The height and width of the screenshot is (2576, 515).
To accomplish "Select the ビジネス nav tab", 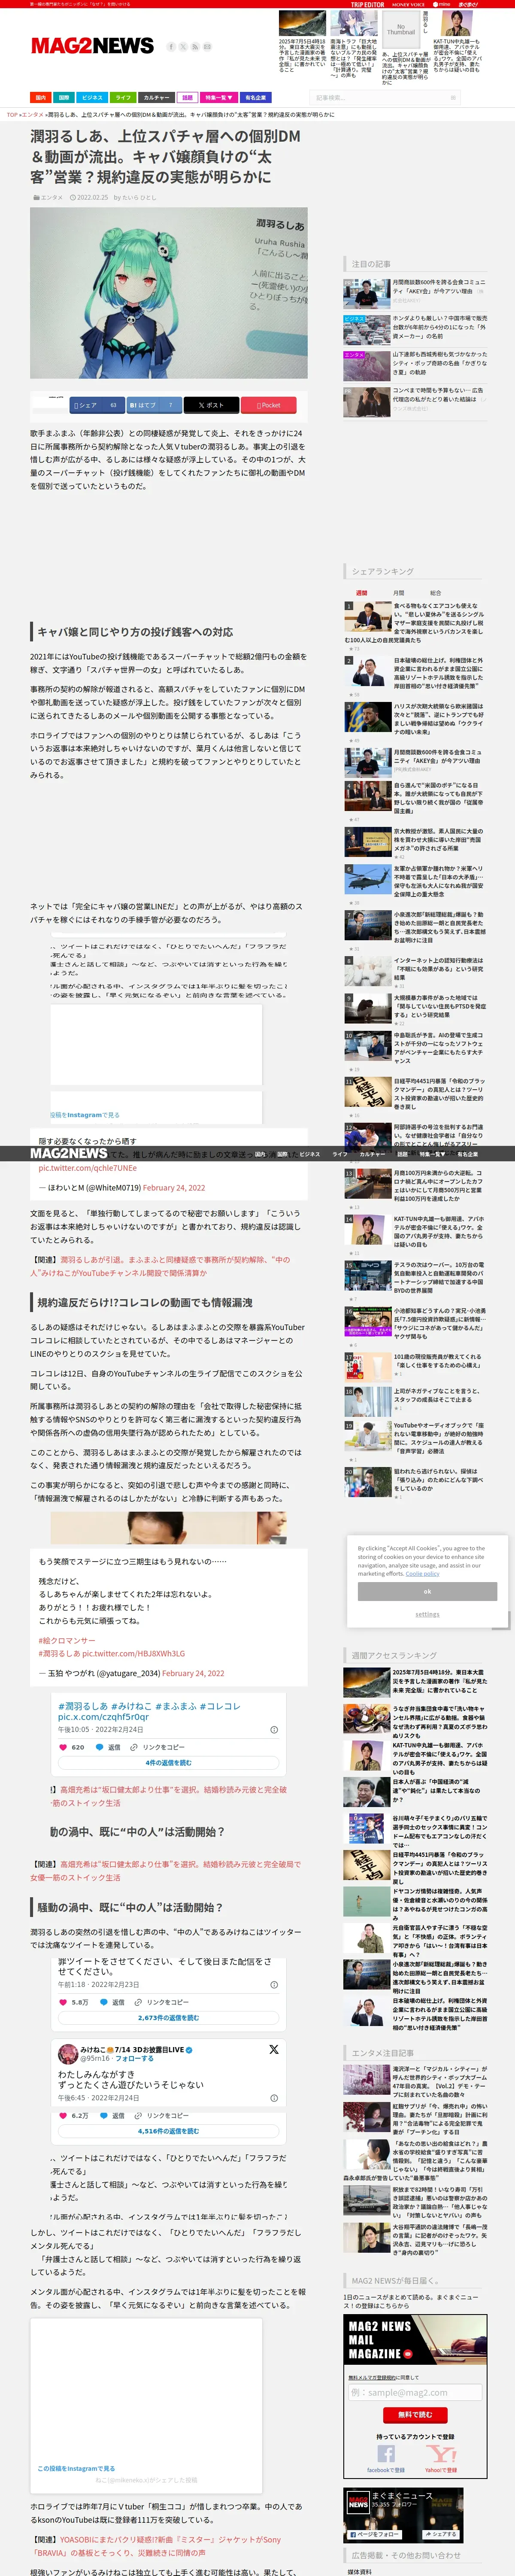I will tap(92, 98).
